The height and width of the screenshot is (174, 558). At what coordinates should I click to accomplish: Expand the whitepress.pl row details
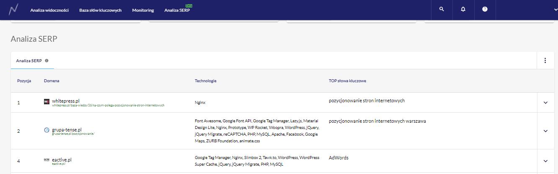(x=545, y=103)
